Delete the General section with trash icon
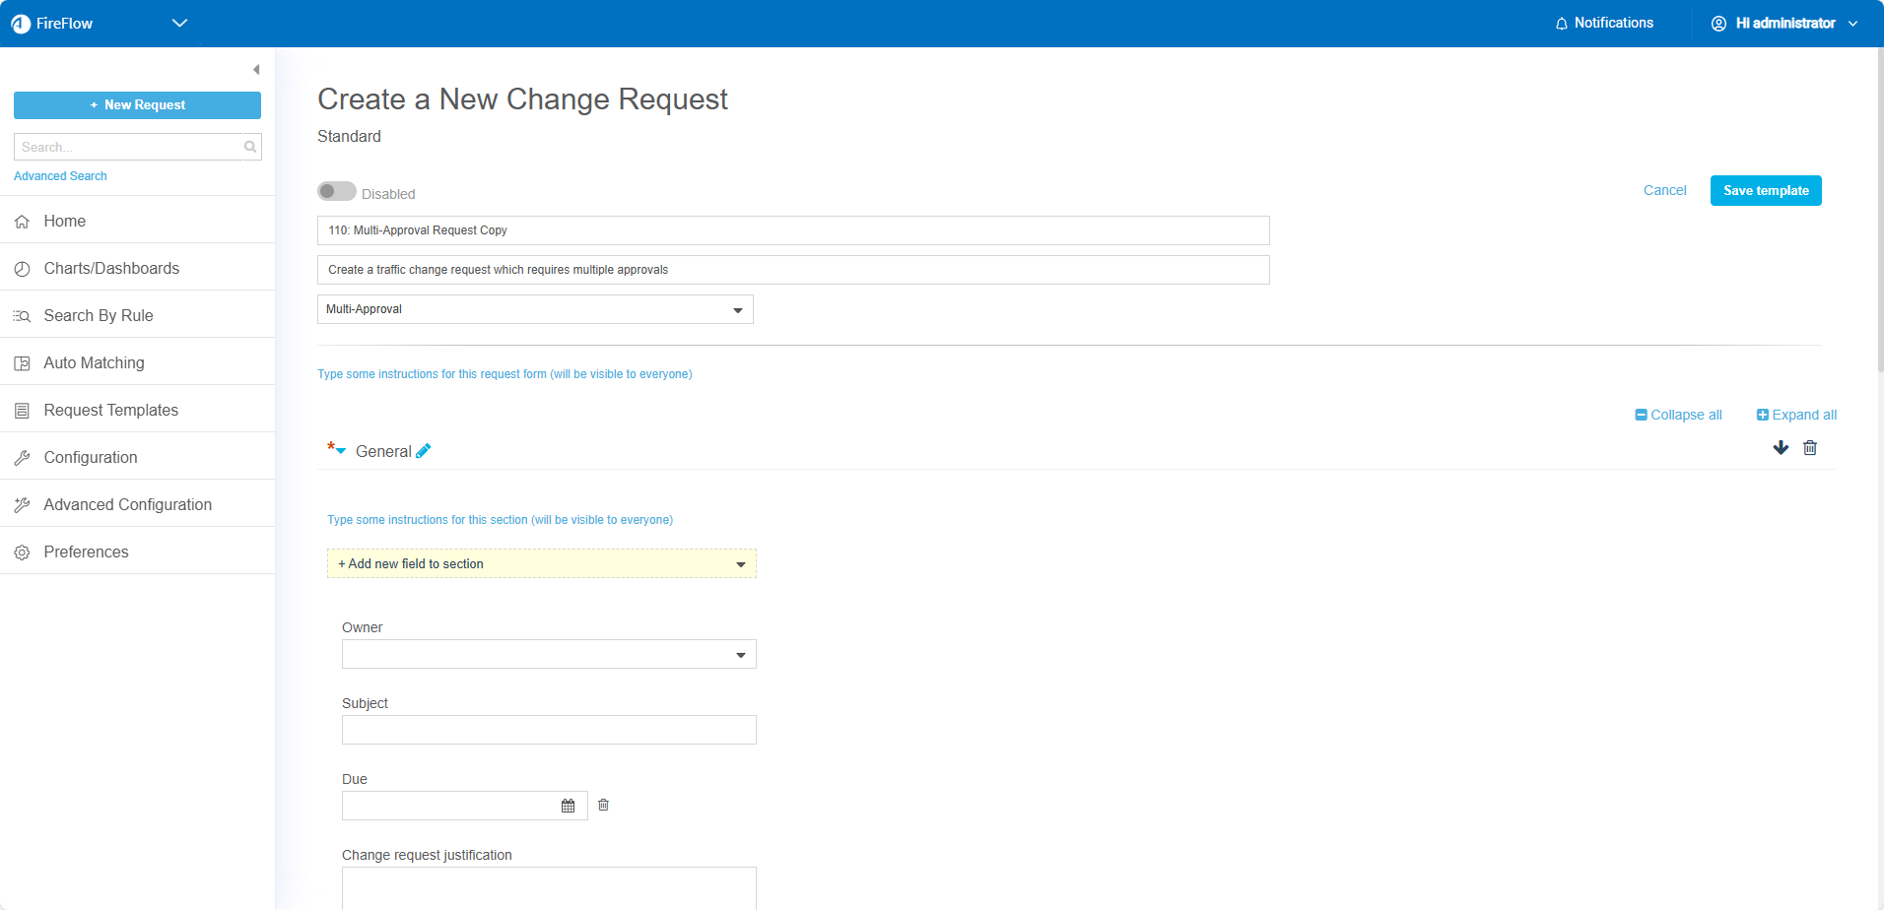1884x910 pixels. tap(1810, 448)
